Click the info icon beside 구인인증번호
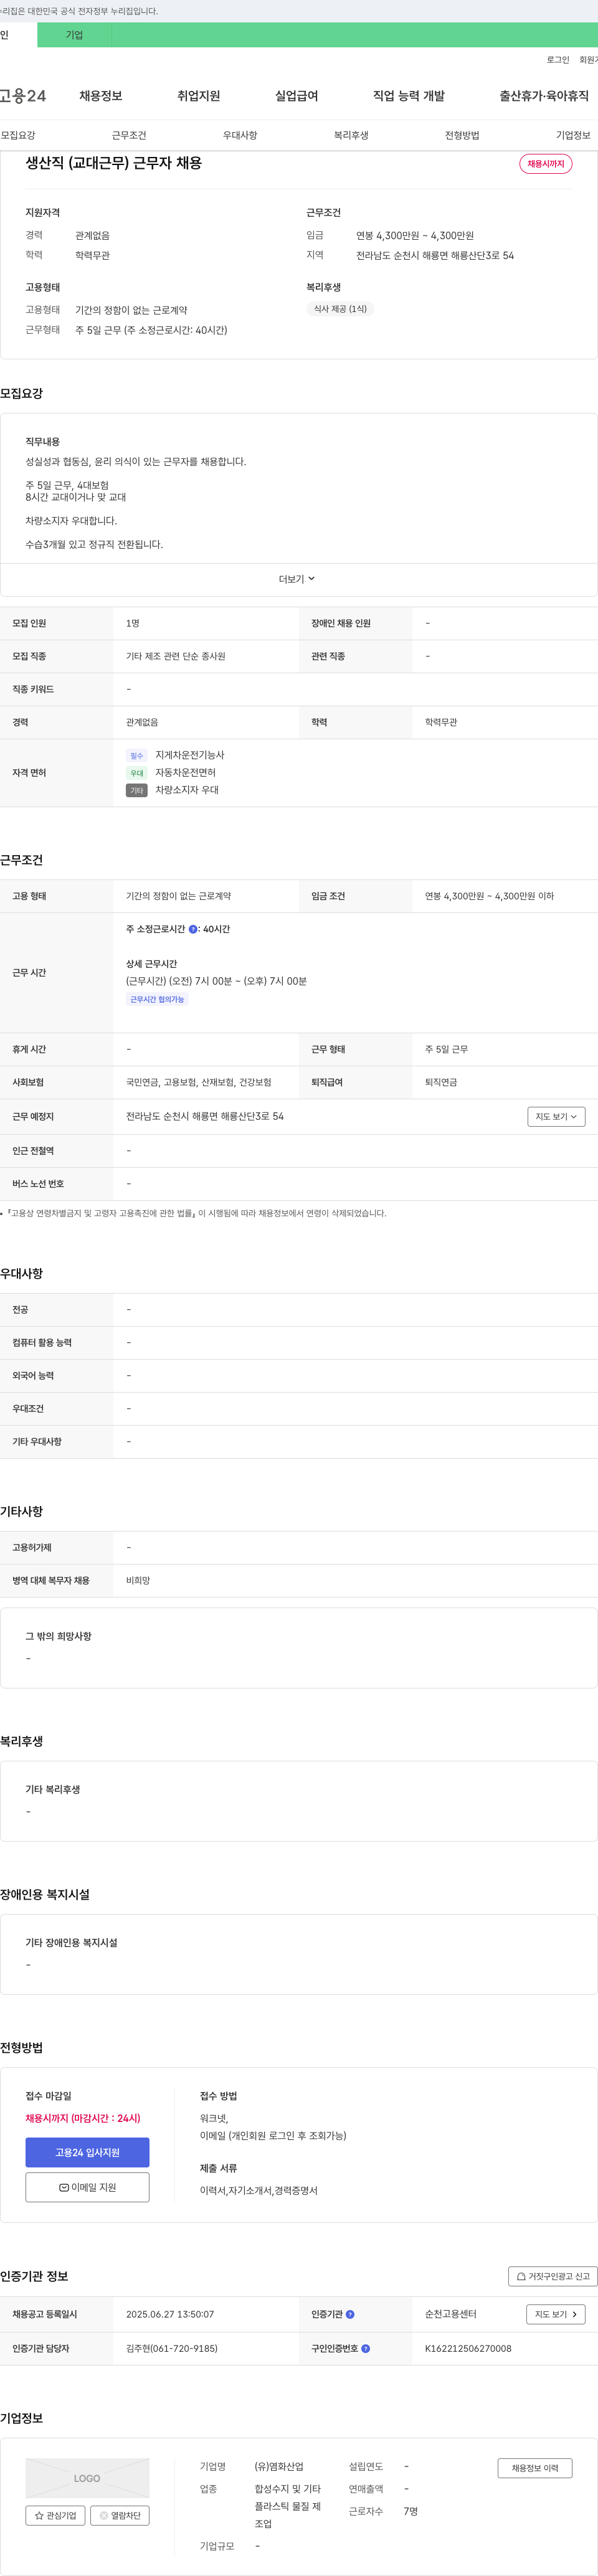 [365, 2348]
